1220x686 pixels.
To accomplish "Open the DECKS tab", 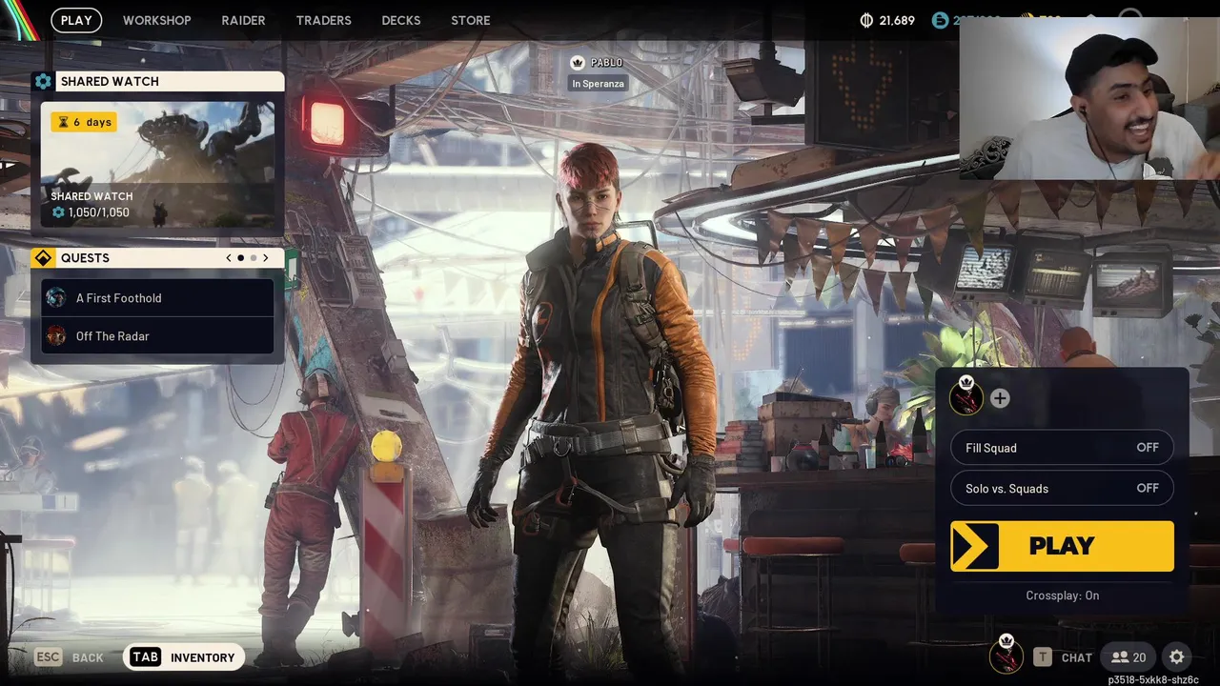I will tap(400, 20).
